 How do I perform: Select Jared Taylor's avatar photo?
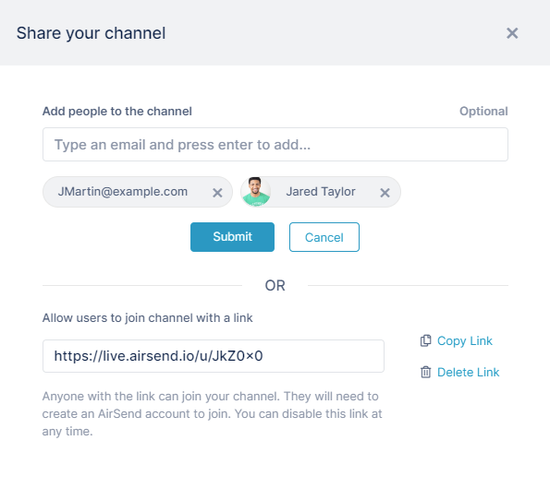pos(256,192)
